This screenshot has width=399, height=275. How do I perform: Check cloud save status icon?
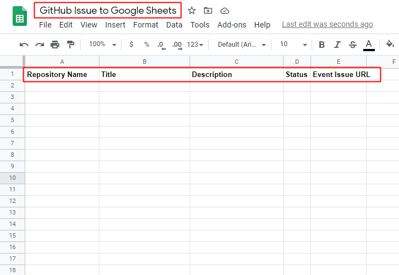pos(224,10)
